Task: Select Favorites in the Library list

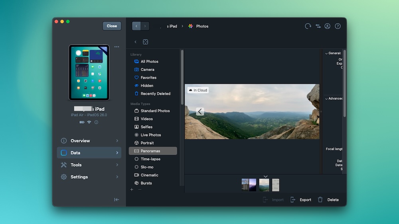Action: coord(148,78)
